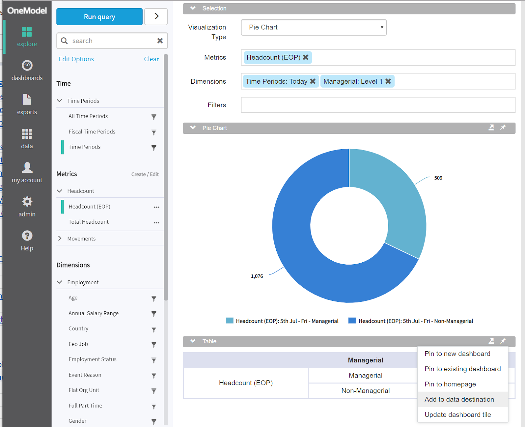Open the explore section icon
Image resolution: width=525 pixels, height=427 pixels.
(x=27, y=32)
